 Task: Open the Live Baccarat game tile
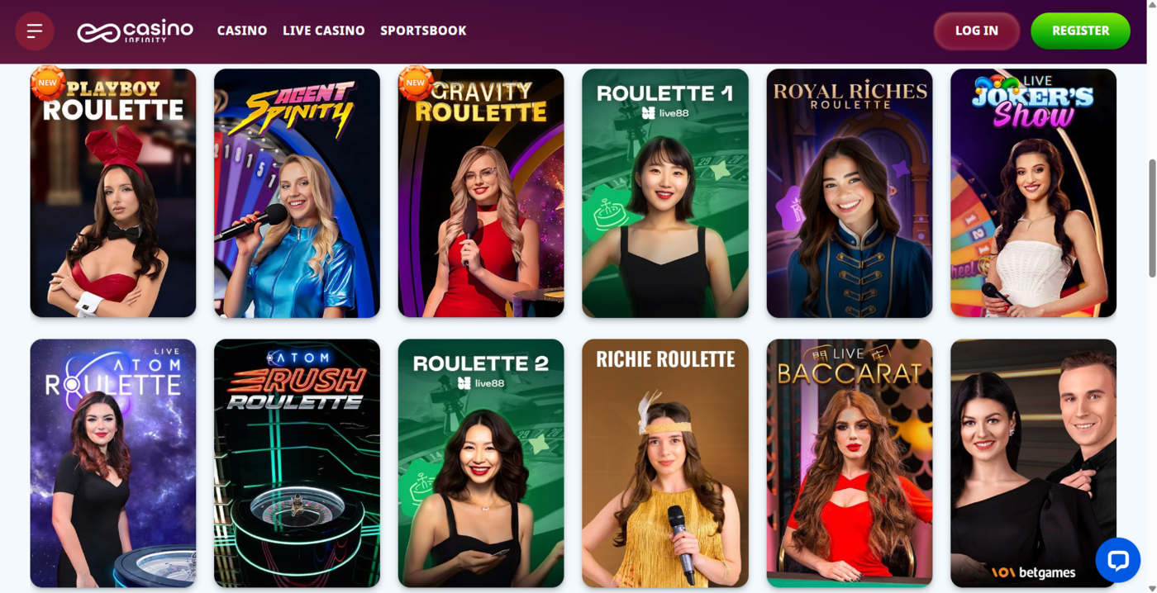coord(850,463)
